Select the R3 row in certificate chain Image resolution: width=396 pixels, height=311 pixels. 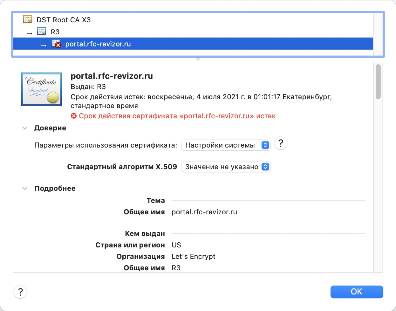(x=193, y=32)
